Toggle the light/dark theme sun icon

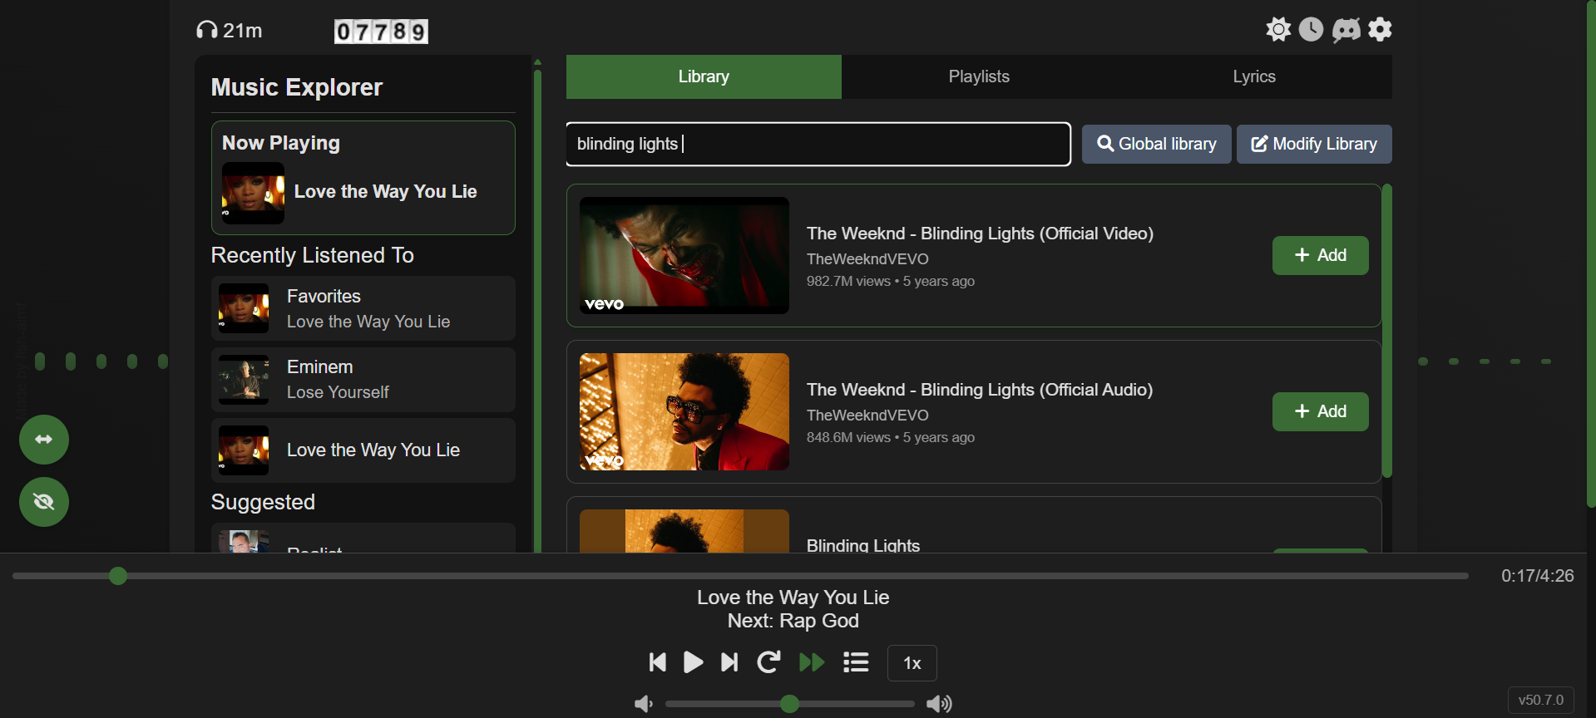click(x=1278, y=30)
